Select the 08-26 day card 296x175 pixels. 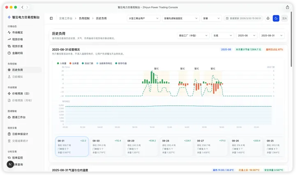pos(246,147)
